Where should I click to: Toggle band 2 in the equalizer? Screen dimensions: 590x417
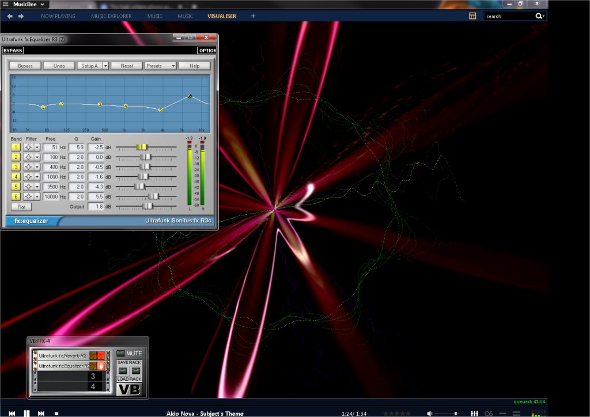tap(16, 157)
